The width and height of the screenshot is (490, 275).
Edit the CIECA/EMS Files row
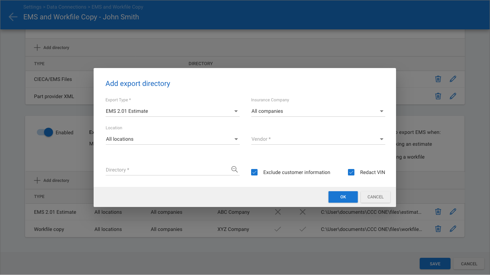453,79
